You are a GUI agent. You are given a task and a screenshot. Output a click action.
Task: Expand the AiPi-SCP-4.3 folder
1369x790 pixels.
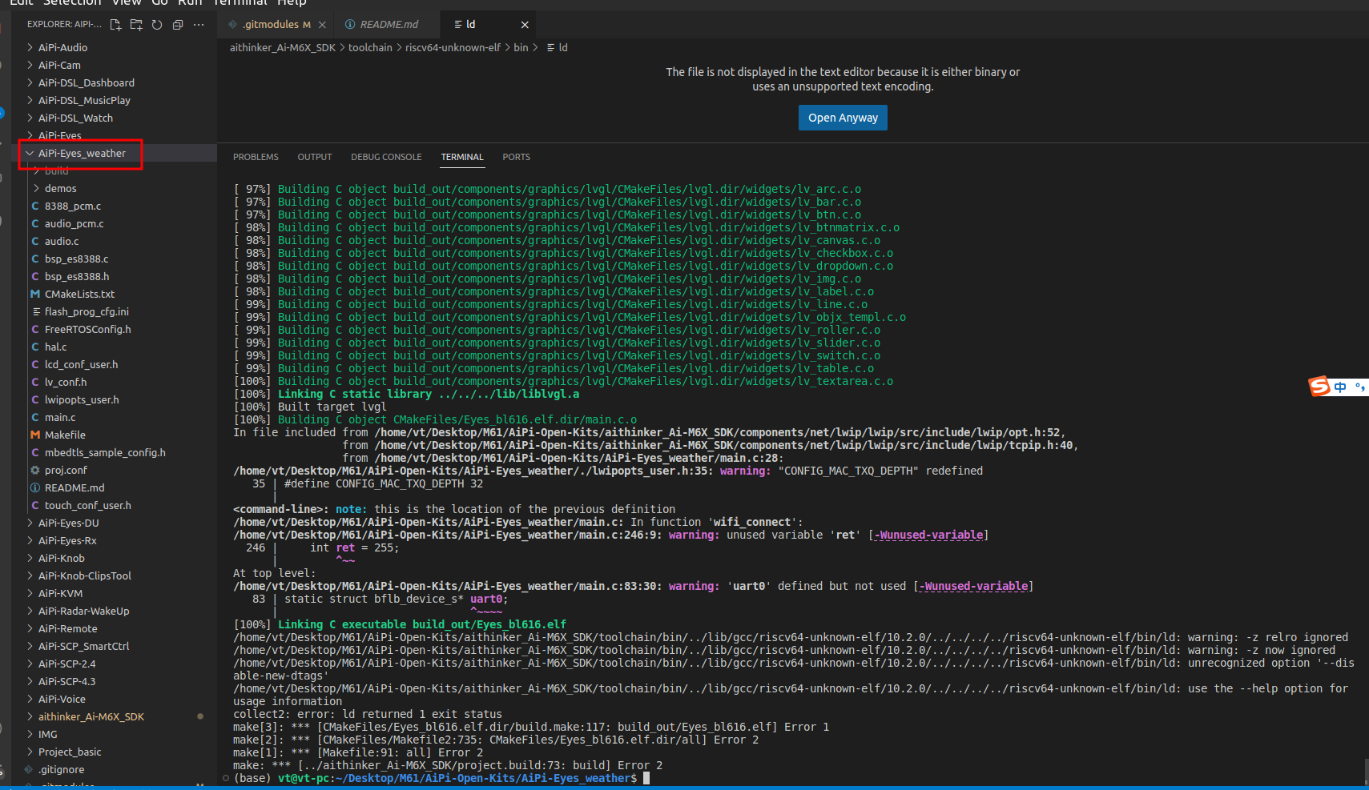[114, 681]
